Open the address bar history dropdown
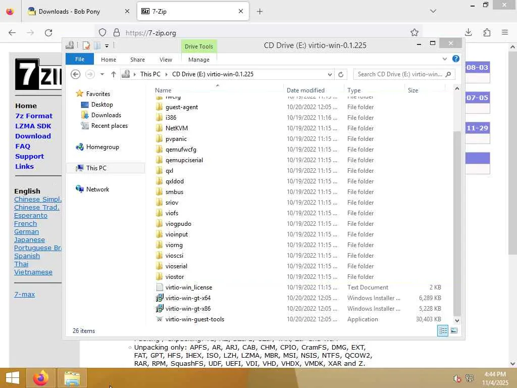The height and width of the screenshot is (388, 517). [x=329, y=75]
